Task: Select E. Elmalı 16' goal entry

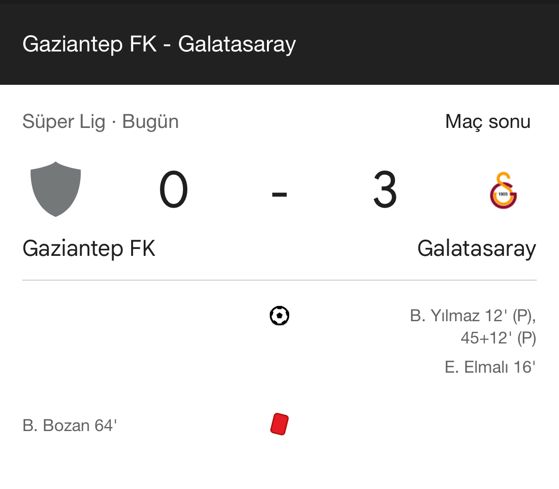Action: click(490, 367)
